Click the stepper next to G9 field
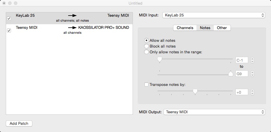The width and height of the screenshot is (271, 132). (x=252, y=74)
